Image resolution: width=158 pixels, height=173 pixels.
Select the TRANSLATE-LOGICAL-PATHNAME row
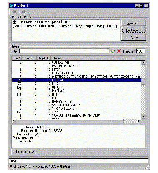click(77, 116)
